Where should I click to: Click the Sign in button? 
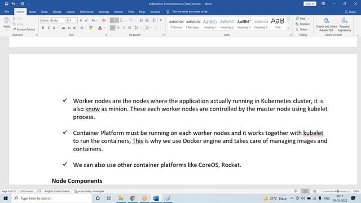tap(310, 4)
